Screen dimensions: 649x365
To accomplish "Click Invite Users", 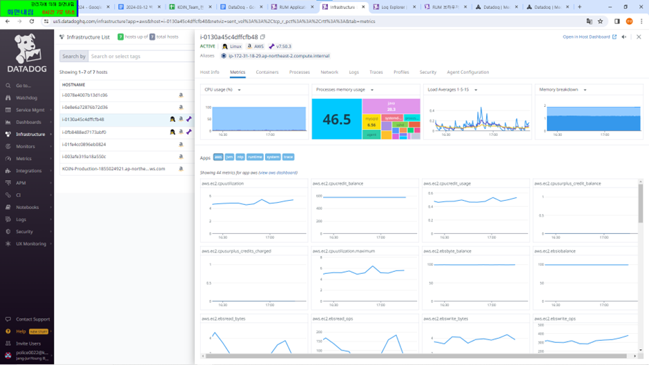I will (28, 344).
